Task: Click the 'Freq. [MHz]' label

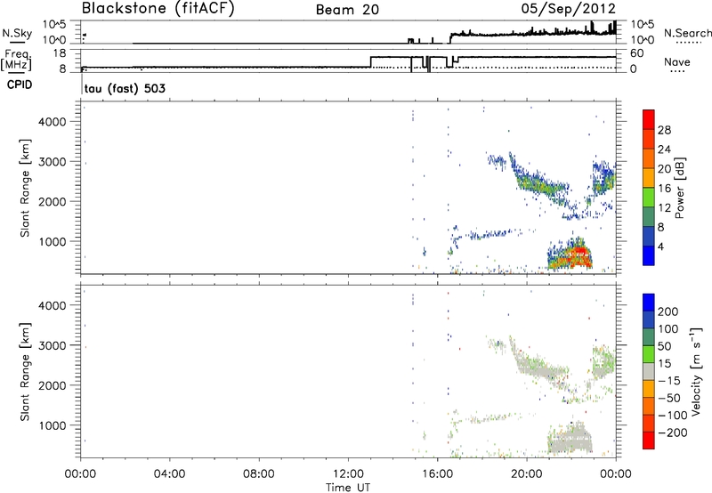Action: (x=16, y=60)
